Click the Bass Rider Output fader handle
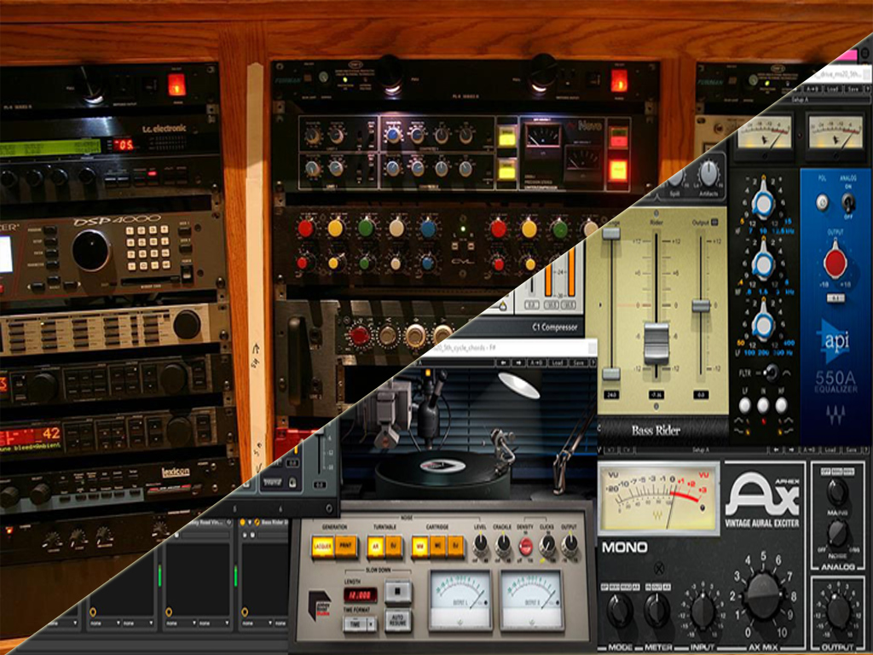The height and width of the screenshot is (655, 873). pos(700,305)
